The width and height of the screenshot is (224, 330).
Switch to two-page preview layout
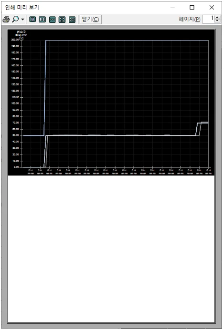pyautogui.click(x=43, y=20)
